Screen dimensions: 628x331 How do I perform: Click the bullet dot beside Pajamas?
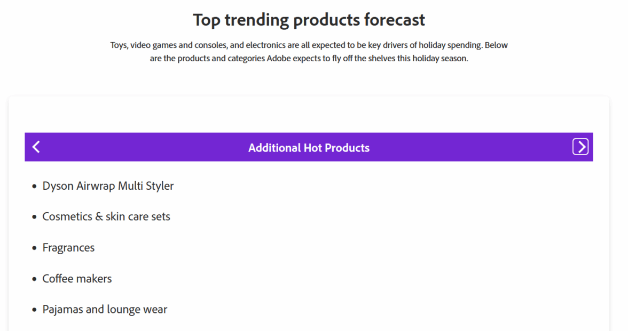pos(35,310)
